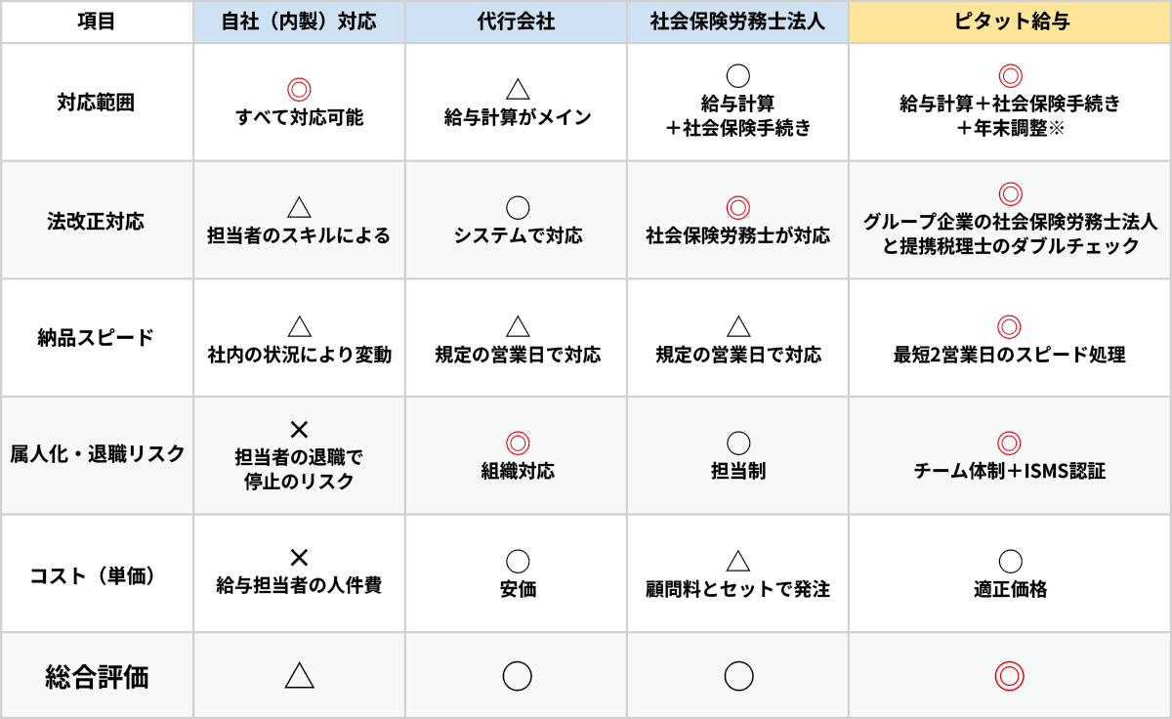Click the red double circle above 社会保険労務士が対応
Screen dimensions: 1172x719
(x=738, y=207)
